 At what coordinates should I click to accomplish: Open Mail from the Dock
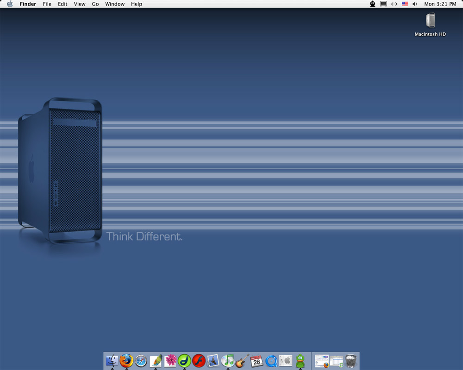coord(213,361)
